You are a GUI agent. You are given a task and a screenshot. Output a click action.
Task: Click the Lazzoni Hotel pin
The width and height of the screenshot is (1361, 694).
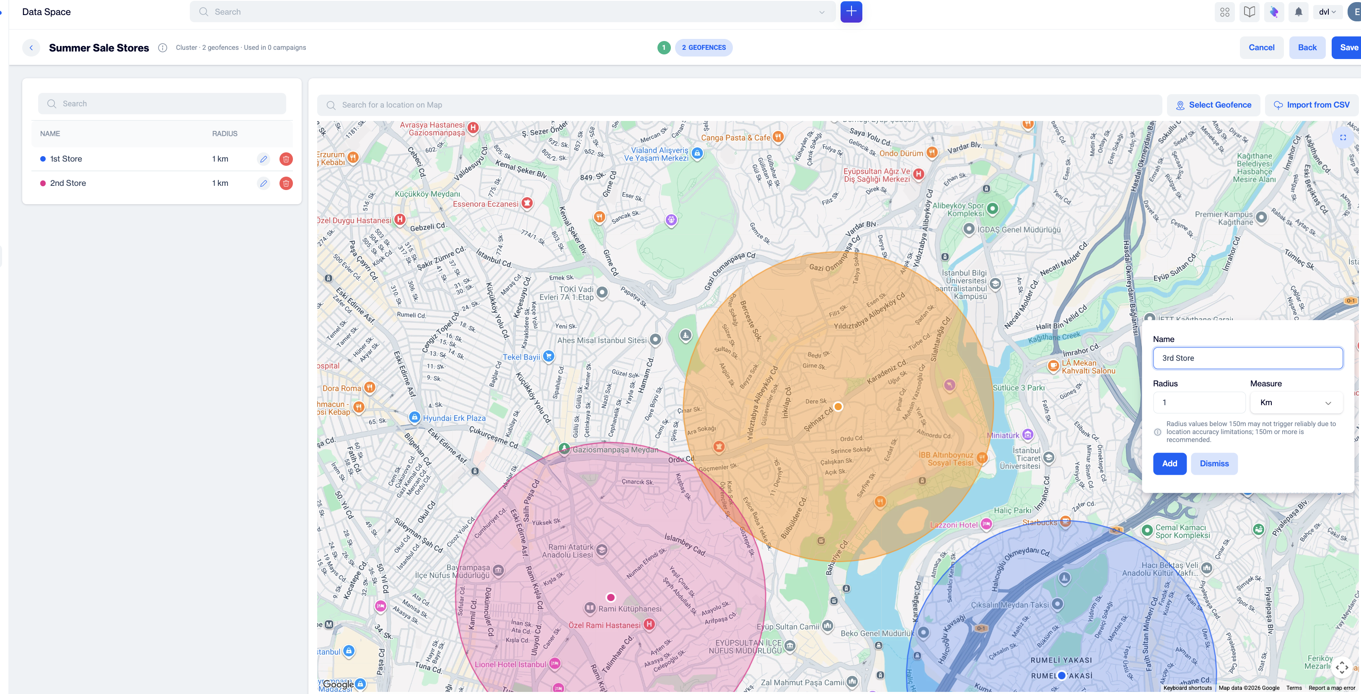986,524
